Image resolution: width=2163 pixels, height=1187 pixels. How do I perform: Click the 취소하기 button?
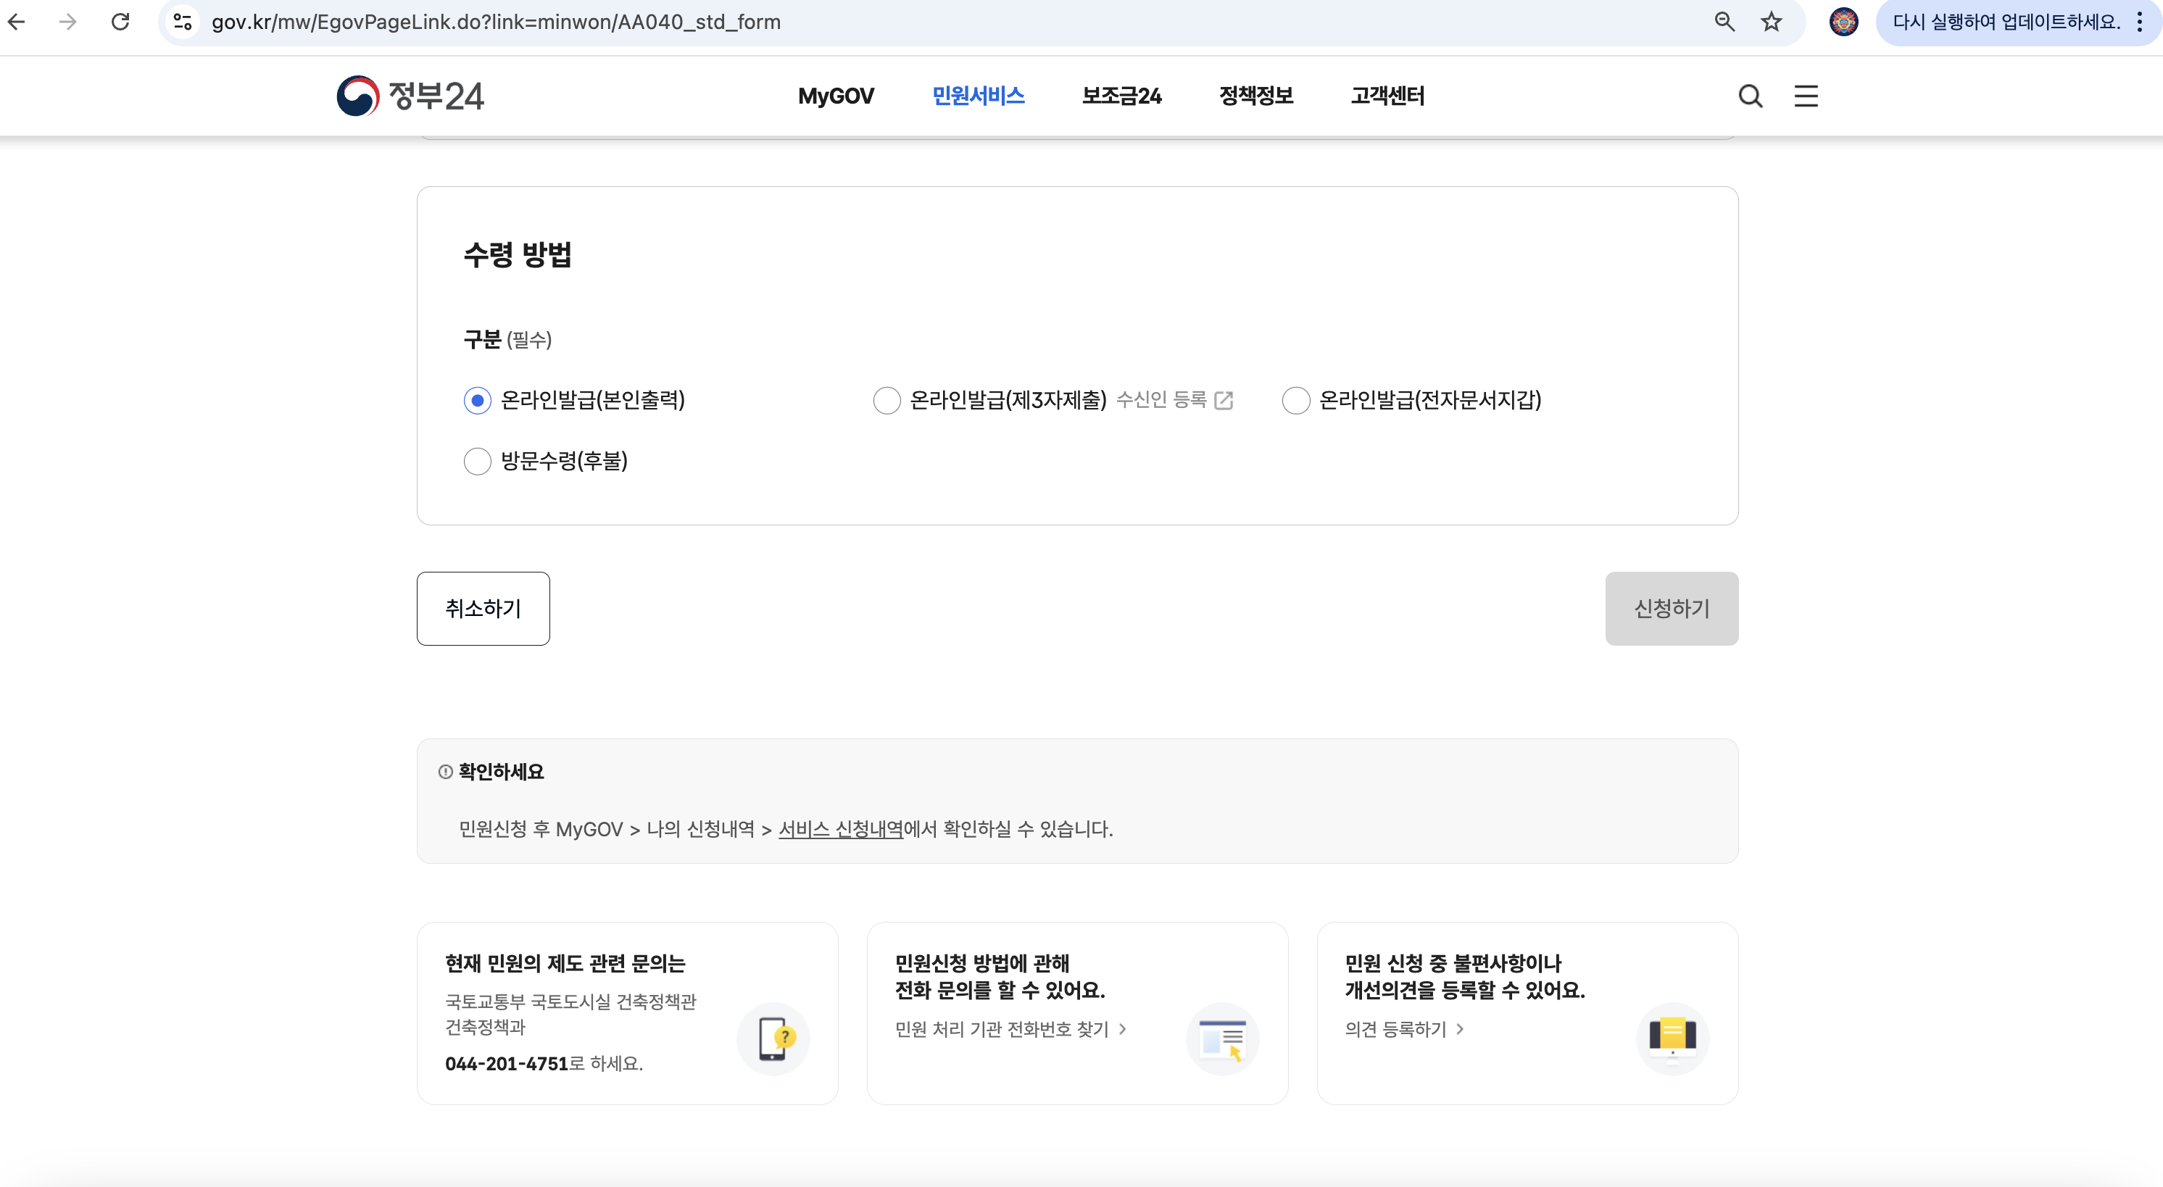click(483, 609)
